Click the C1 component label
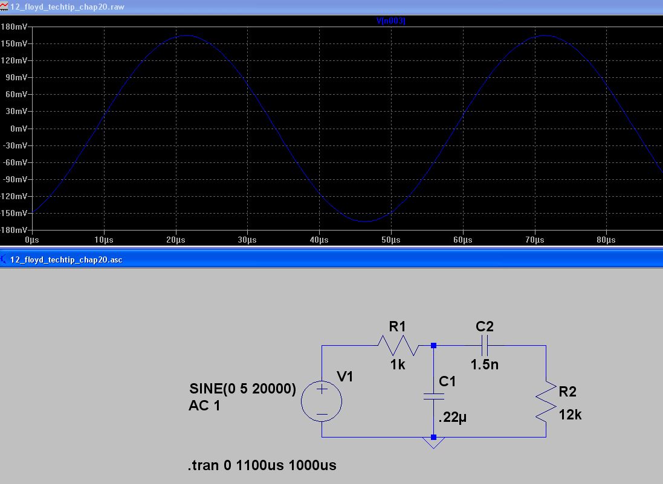The width and height of the screenshot is (663, 484). click(x=447, y=381)
